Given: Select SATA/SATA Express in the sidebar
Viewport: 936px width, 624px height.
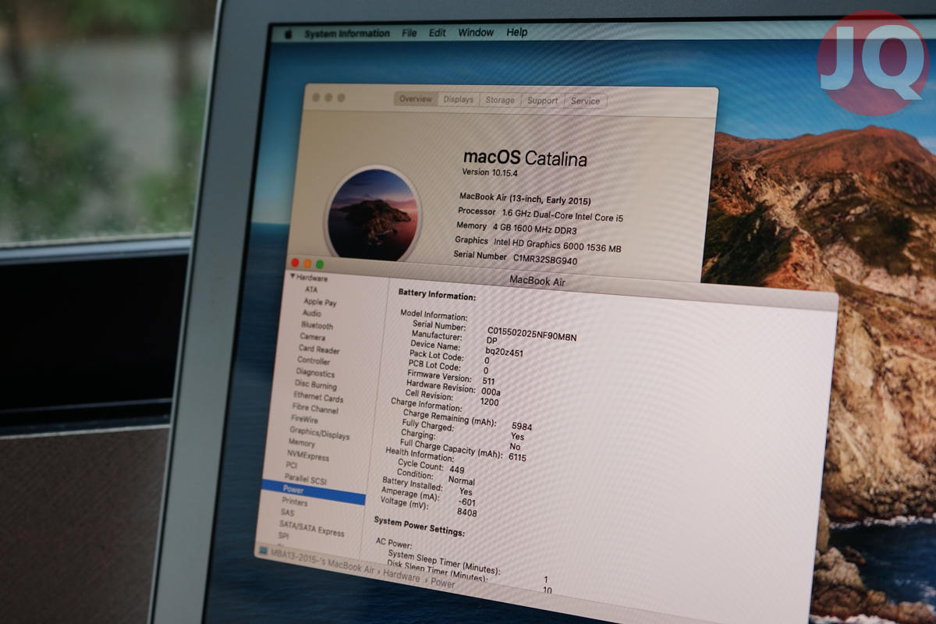Looking at the screenshot, I should coord(311,528).
